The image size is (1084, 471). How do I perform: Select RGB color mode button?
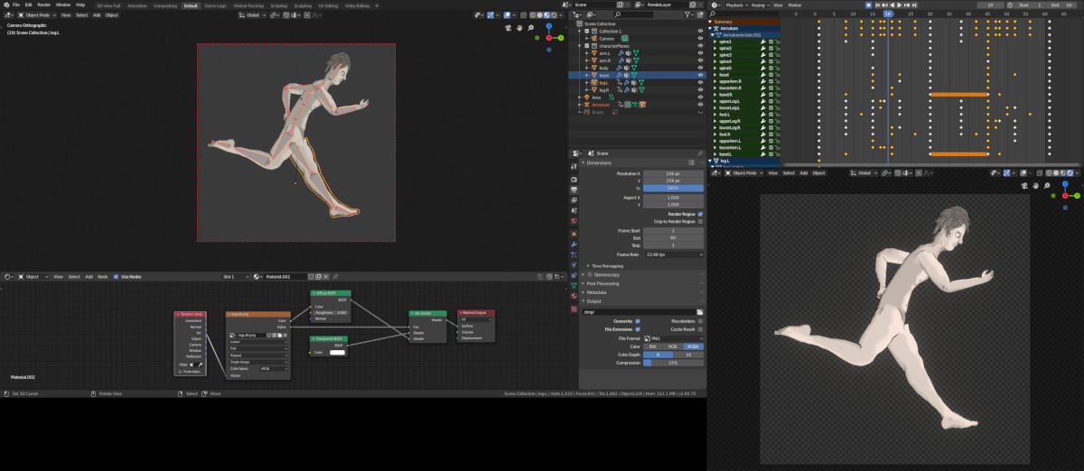point(672,346)
